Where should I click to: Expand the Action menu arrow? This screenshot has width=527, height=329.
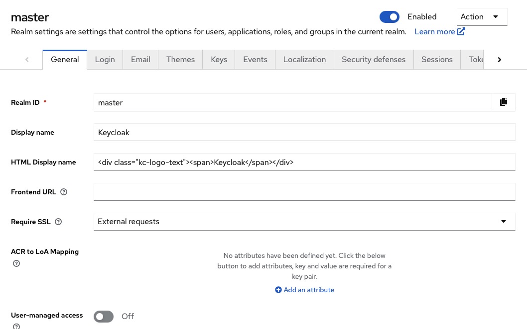click(x=496, y=16)
